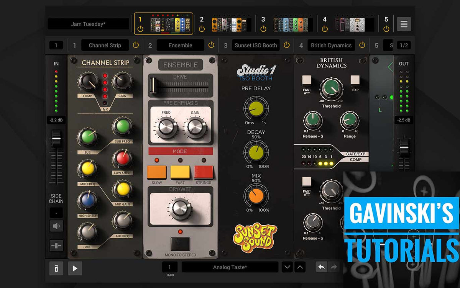Click the Pre Emphasis GAIN knob
The image size is (460, 288).
click(x=195, y=127)
